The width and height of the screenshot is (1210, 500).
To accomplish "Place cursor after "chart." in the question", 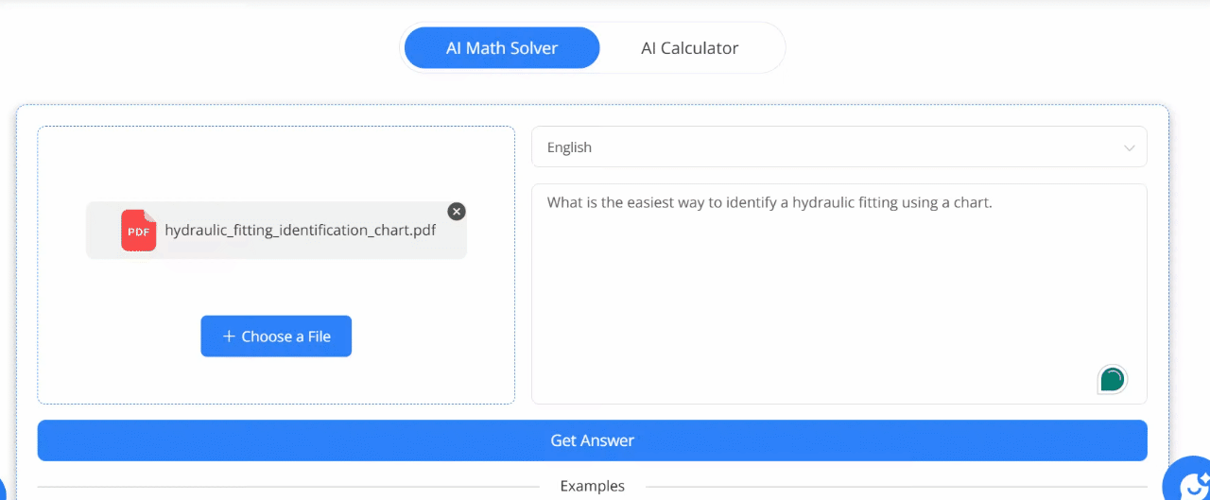I will click(x=993, y=202).
